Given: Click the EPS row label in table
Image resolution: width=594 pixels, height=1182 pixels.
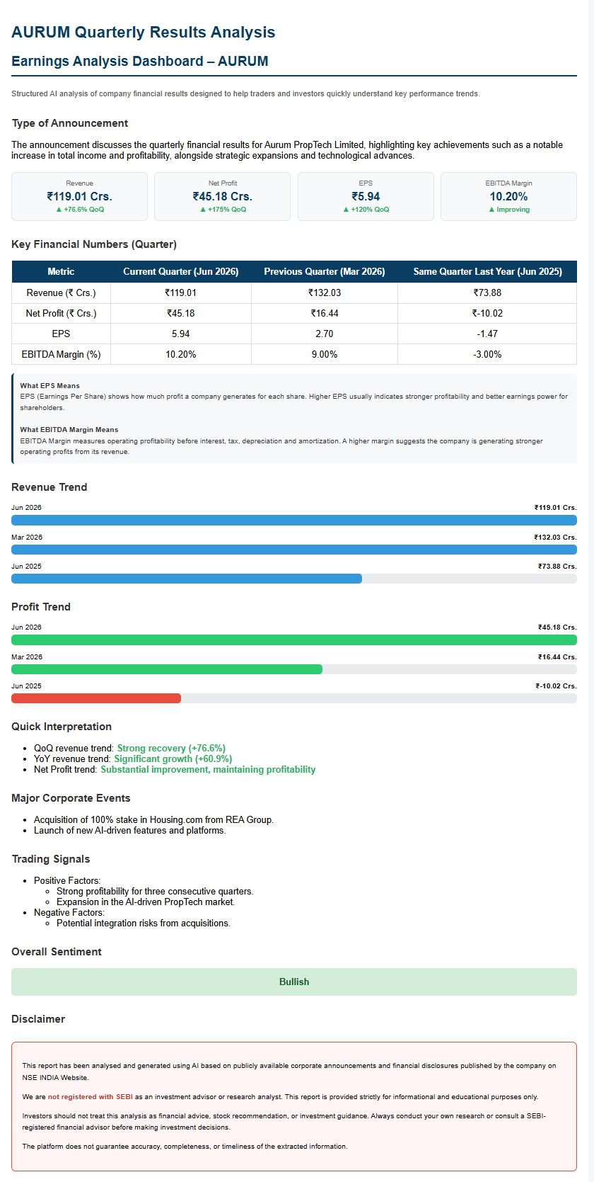Looking at the screenshot, I should [x=61, y=334].
